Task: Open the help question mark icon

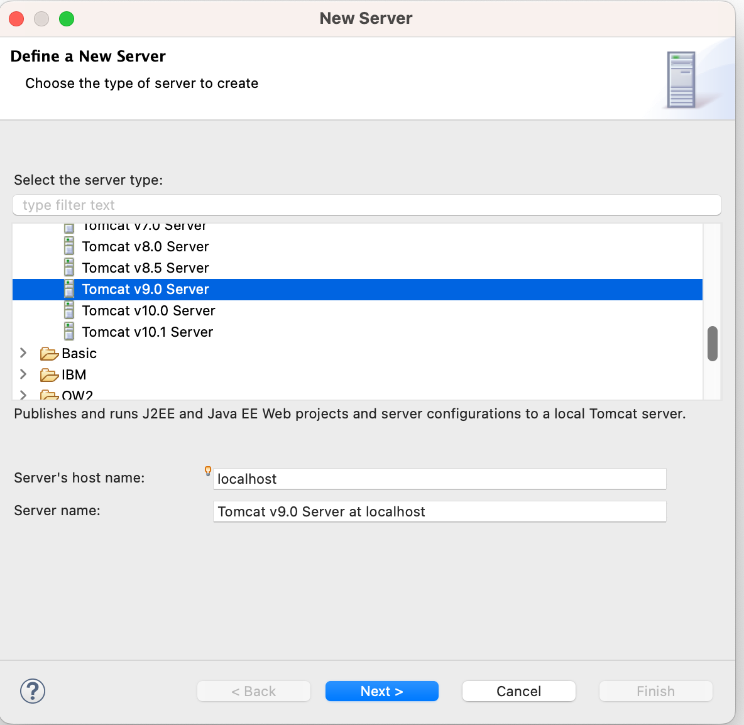Action: click(33, 691)
